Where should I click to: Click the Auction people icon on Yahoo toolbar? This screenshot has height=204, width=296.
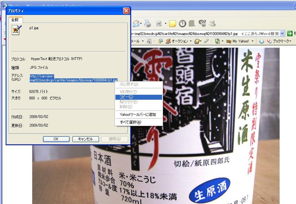[x=168, y=41]
